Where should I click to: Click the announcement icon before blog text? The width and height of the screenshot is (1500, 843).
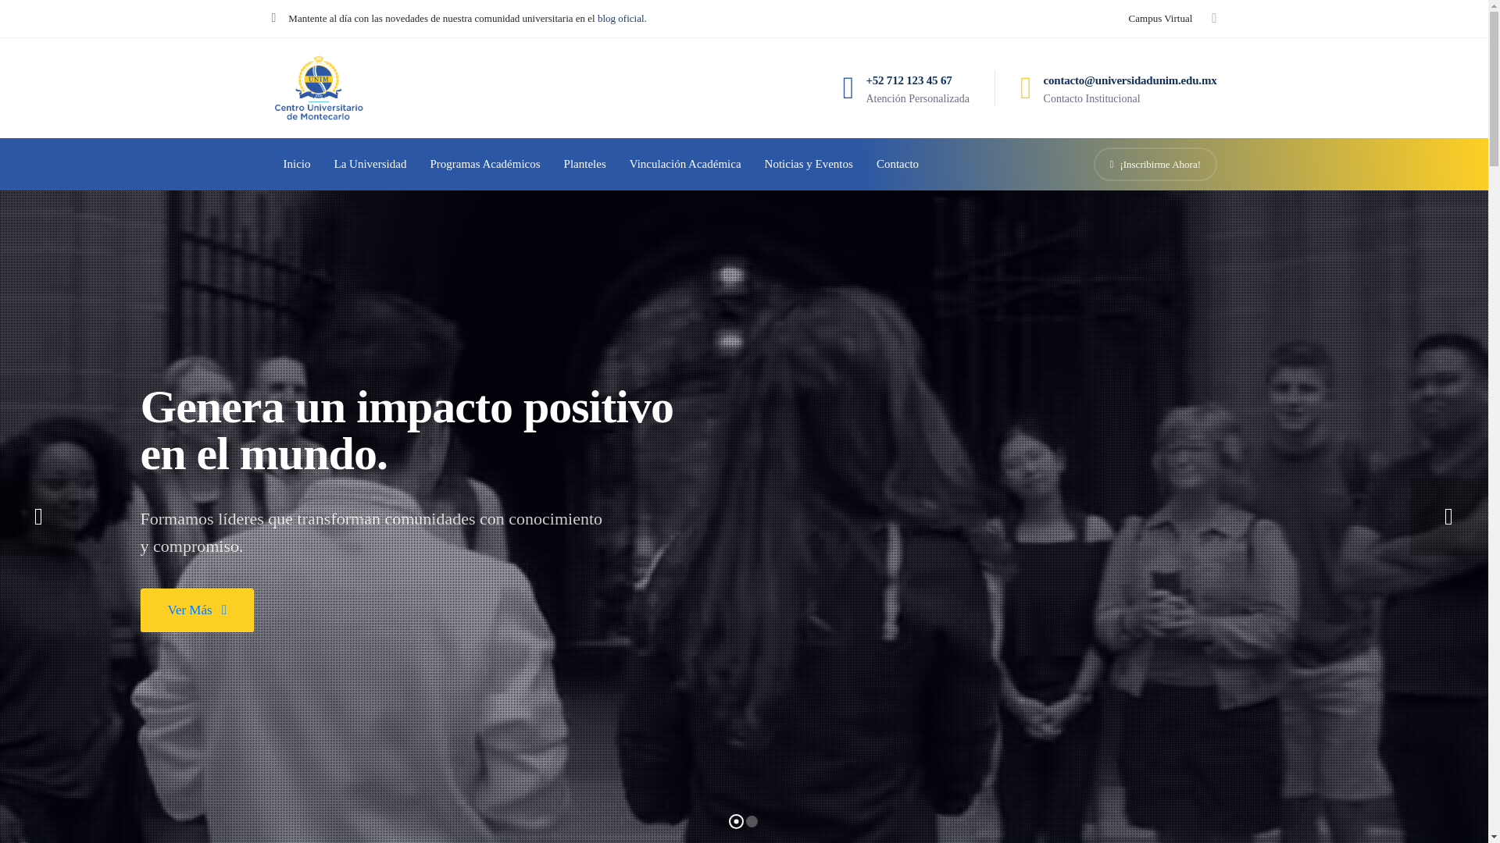click(x=273, y=18)
